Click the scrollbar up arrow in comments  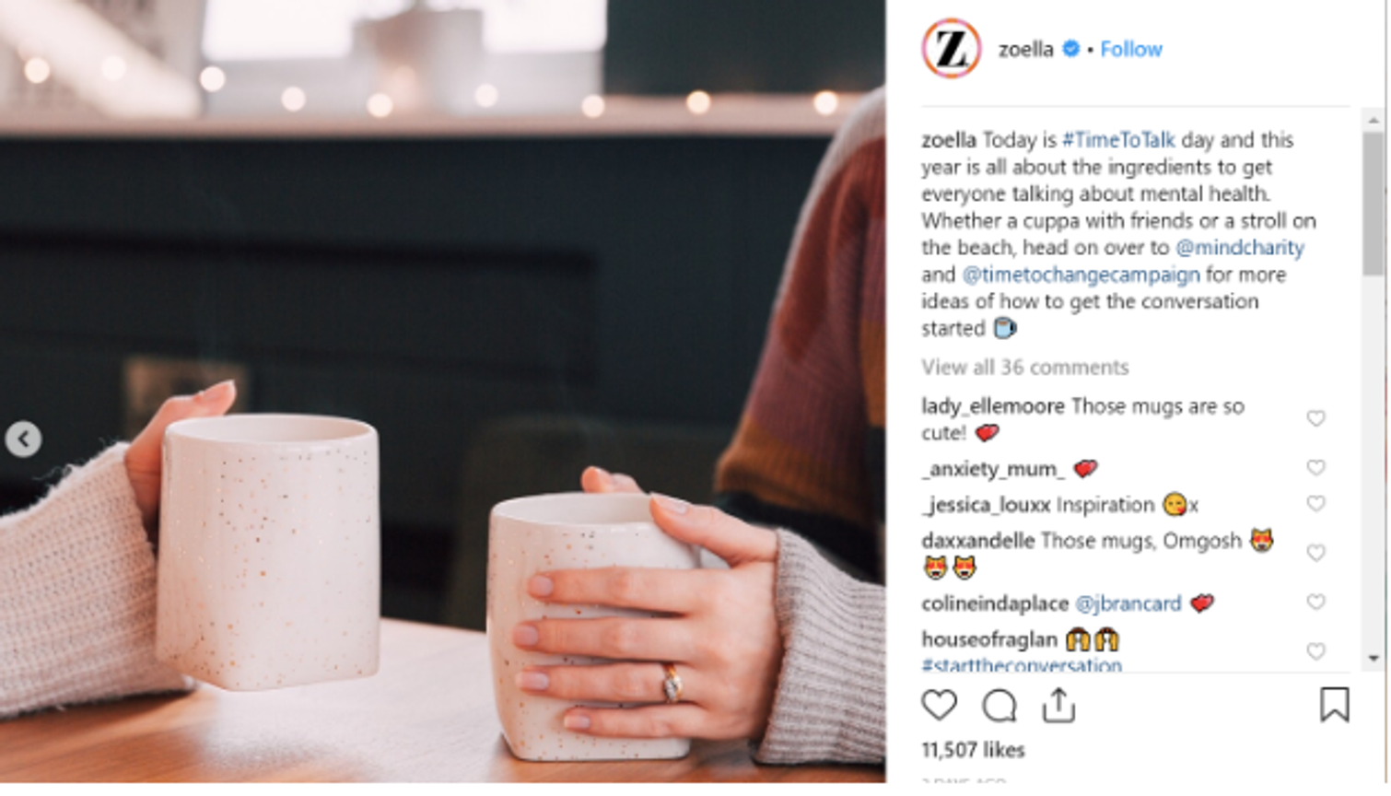pos(1373,120)
